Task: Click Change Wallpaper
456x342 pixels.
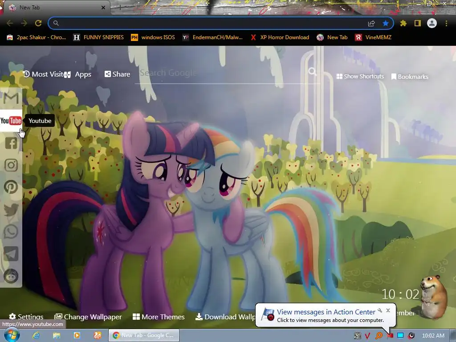Action: (x=88, y=317)
